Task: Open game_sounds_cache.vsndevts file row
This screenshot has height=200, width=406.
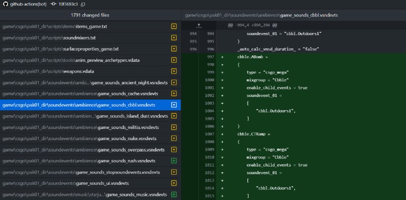Action: click(x=90, y=93)
